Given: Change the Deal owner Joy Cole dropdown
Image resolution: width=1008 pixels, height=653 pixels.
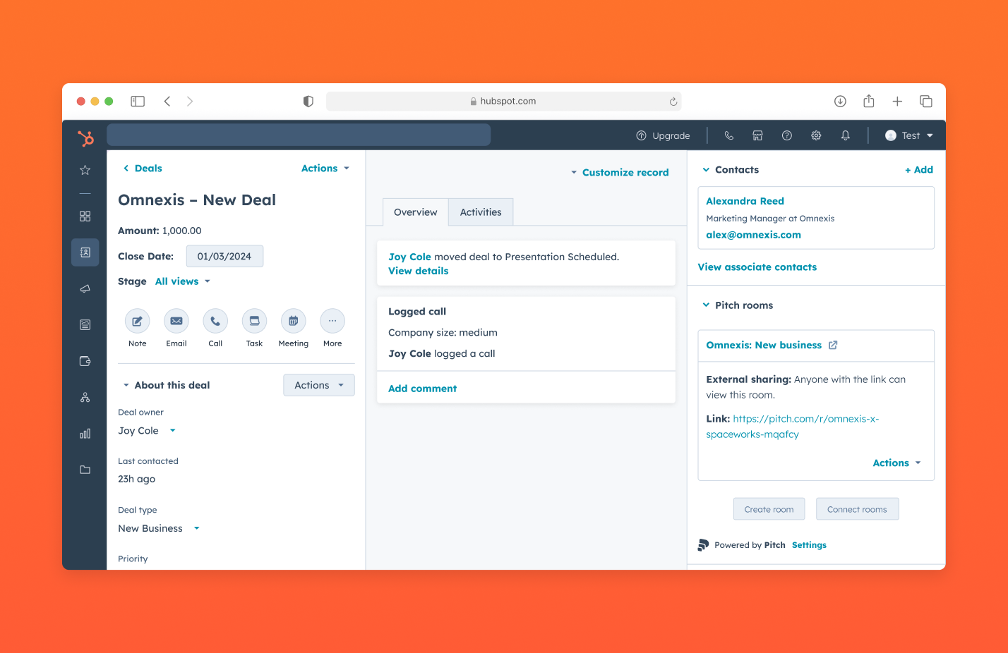Looking at the screenshot, I should 147,431.
